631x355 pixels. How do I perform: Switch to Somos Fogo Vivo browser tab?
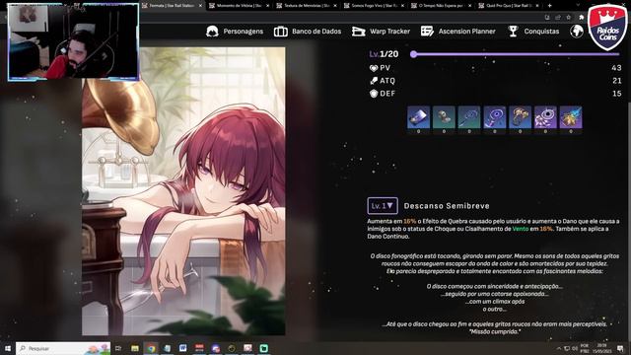375,6
